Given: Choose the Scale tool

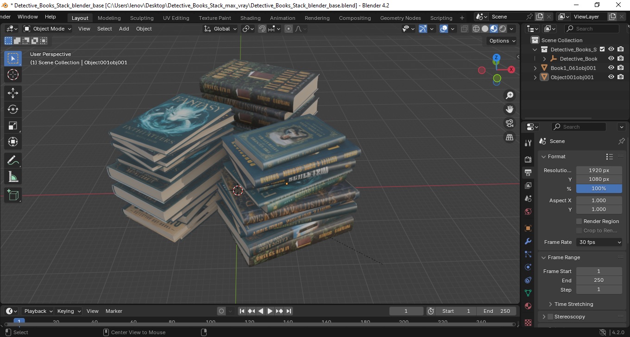Looking at the screenshot, I should [x=13, y=125].
